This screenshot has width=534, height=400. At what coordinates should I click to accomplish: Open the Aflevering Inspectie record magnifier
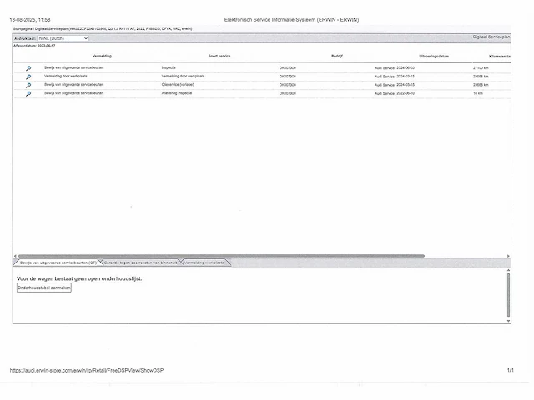(28, 94)
